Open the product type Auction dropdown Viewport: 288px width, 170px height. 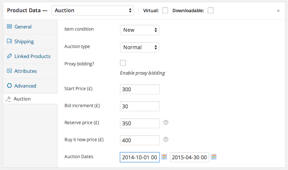coord(93,10)
